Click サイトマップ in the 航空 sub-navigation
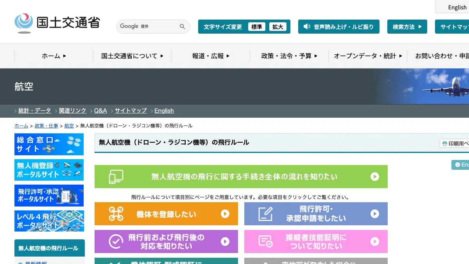 click(131, 111)
